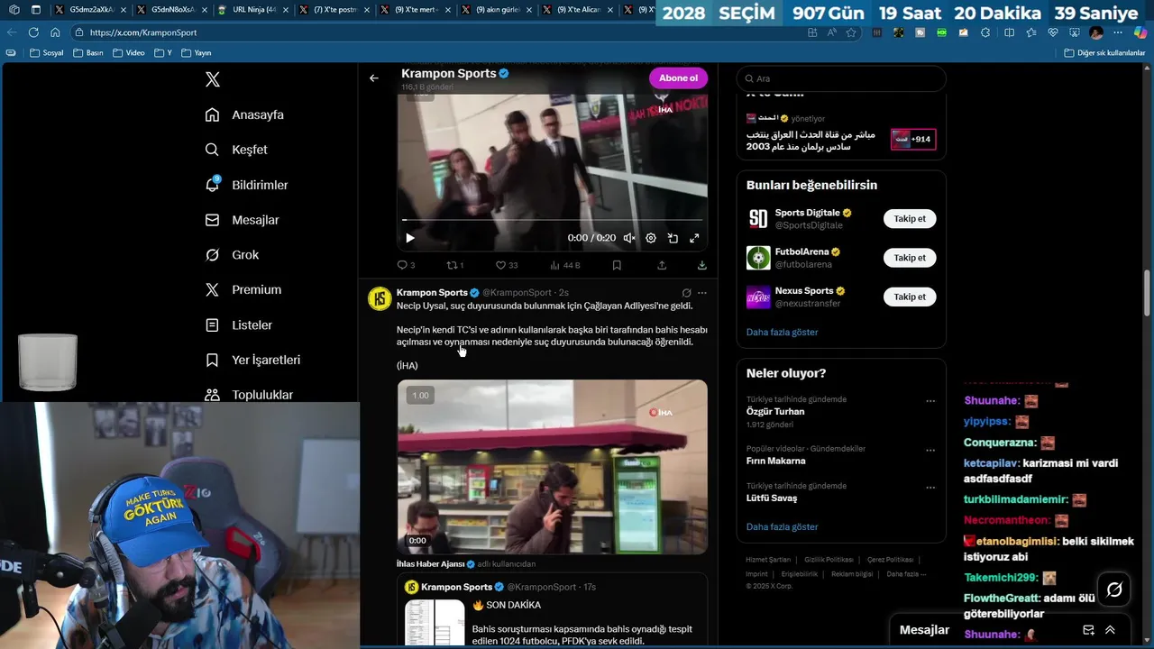This screenshot has width=1154, height=649.
Task: Open the Sosyal bookmarks folder
Action: pos(47,53)
